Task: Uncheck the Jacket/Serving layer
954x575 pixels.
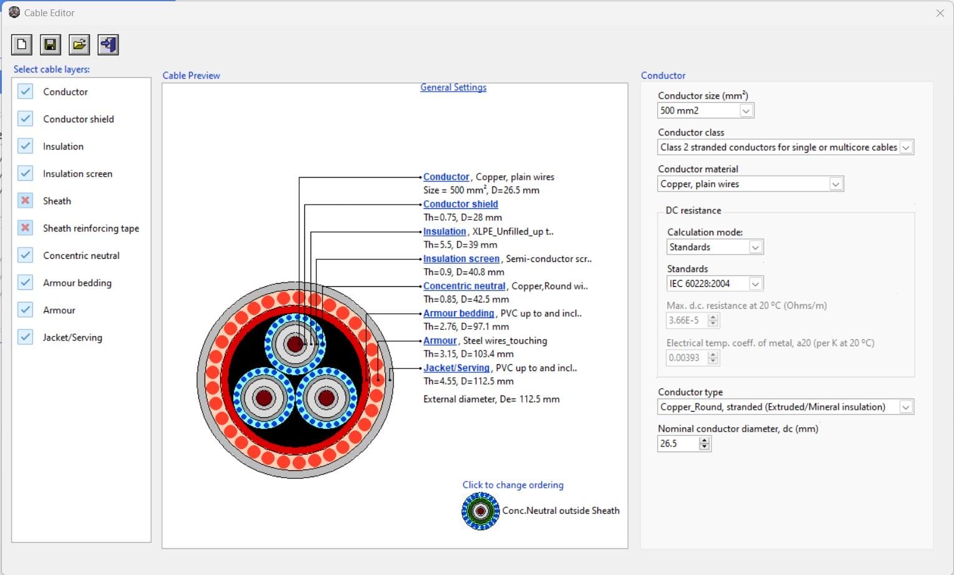Action: [x=25, y=337]
